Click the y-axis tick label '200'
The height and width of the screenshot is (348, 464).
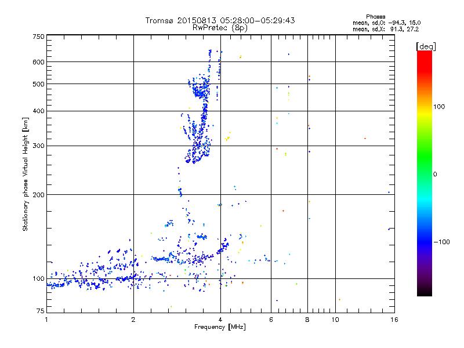pos(38,195)
